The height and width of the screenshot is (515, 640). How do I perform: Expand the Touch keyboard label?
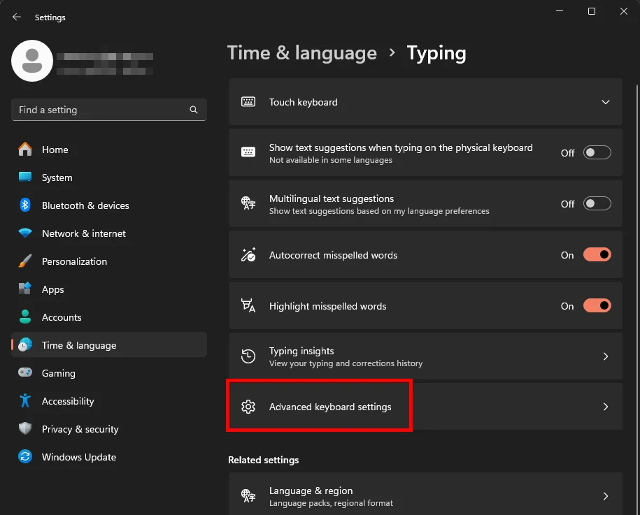point(304,102)
